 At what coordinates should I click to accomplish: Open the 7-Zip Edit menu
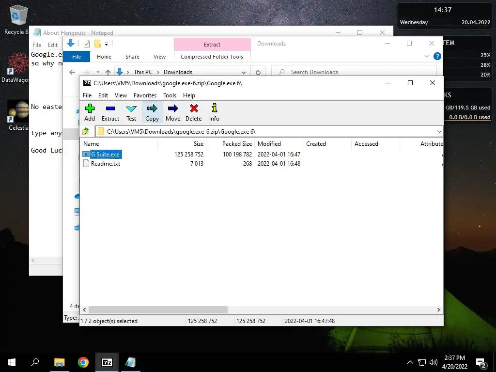(103, 95)
